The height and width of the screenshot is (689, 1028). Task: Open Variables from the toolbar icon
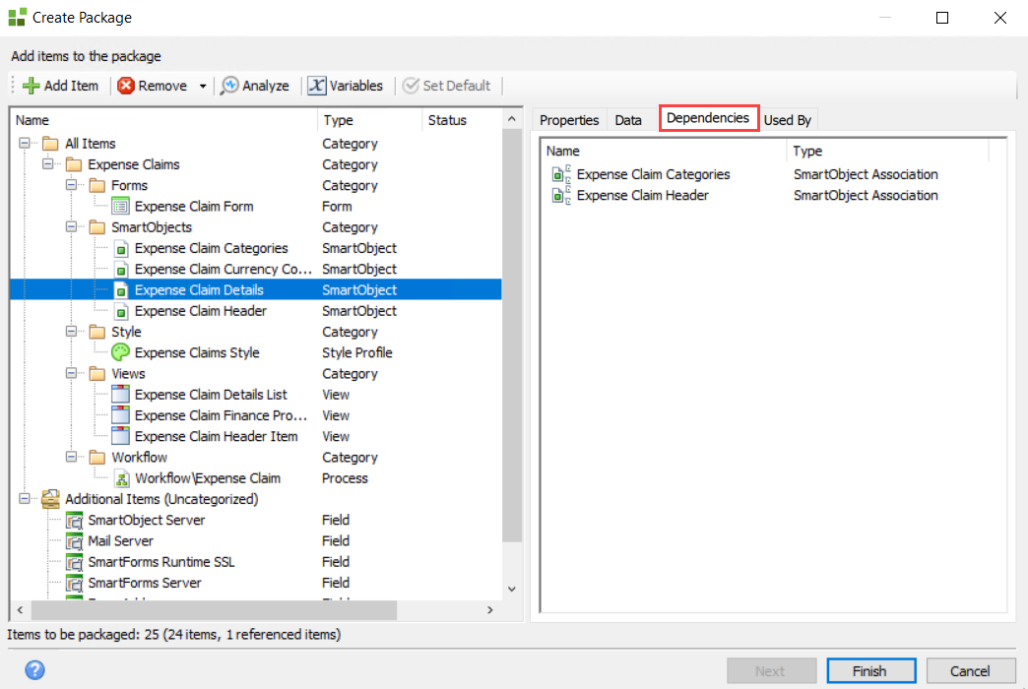(x=317, y=86)
